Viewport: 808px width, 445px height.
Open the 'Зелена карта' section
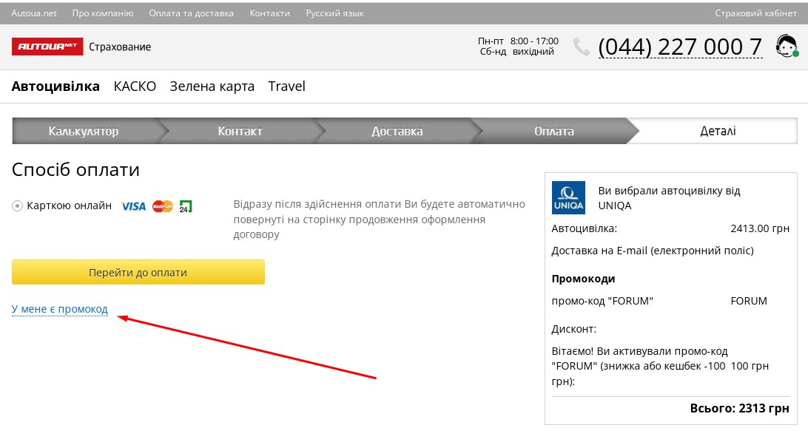point(212,86)
